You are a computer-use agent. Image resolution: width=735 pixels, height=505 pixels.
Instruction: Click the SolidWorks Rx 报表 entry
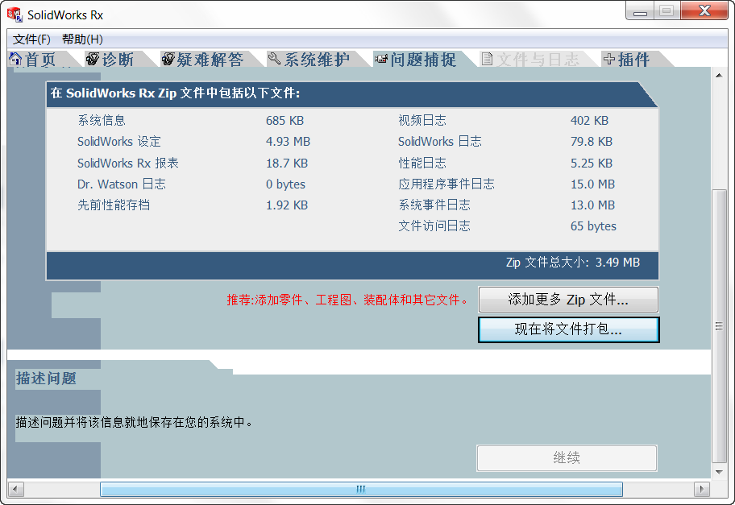tap(128, 163)
